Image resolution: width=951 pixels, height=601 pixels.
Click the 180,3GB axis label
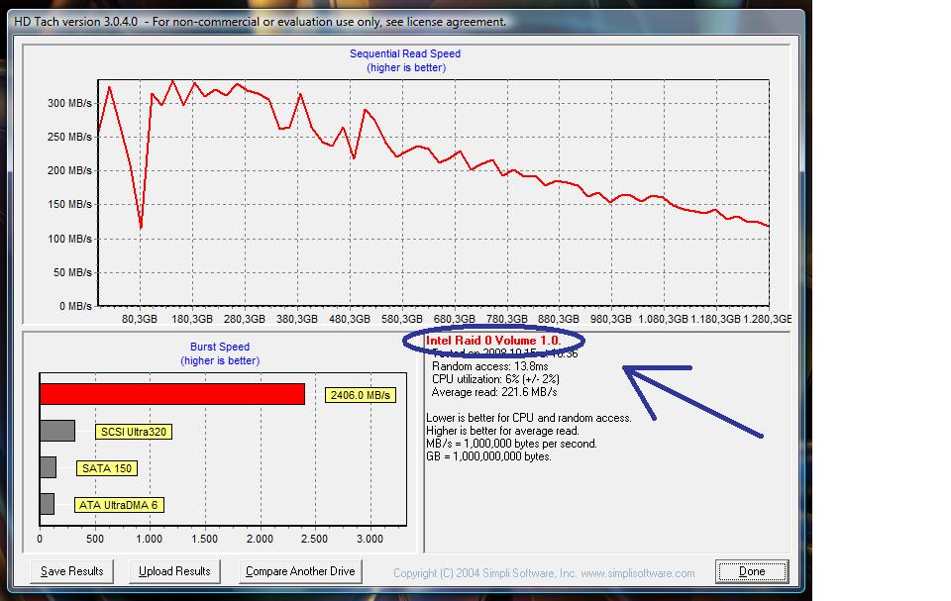(x=191, y=319)
